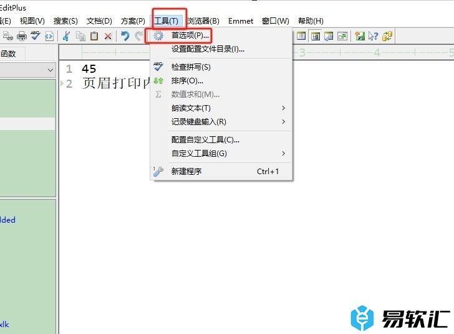Image resolution: width=454 pixels, height=334 pixels.
Task: Click the ruler mark 4
Action: pos(377,52)
